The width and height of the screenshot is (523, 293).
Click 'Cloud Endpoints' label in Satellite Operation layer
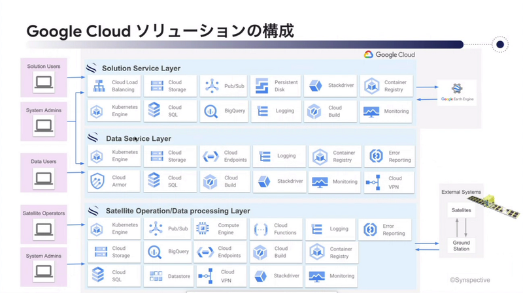(229, 252)
